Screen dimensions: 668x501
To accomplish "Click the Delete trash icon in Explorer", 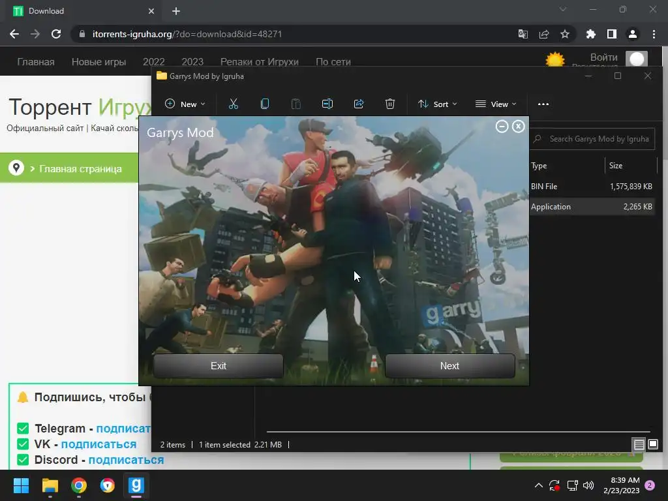I will (390, 104).
